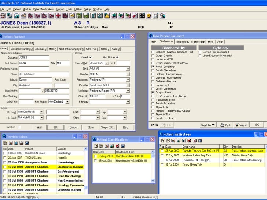Click OK in New Patient Document window
This screenshot has width=267, height=200.
(x=257, y=125)
